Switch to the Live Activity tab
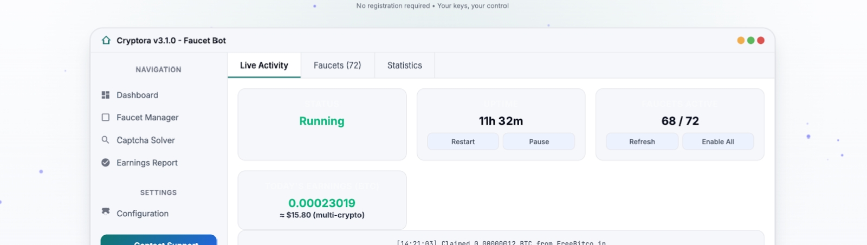 264,66
